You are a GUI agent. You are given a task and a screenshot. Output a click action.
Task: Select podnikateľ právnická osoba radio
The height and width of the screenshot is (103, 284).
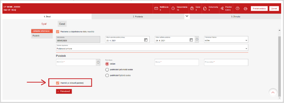pos(107,69)
